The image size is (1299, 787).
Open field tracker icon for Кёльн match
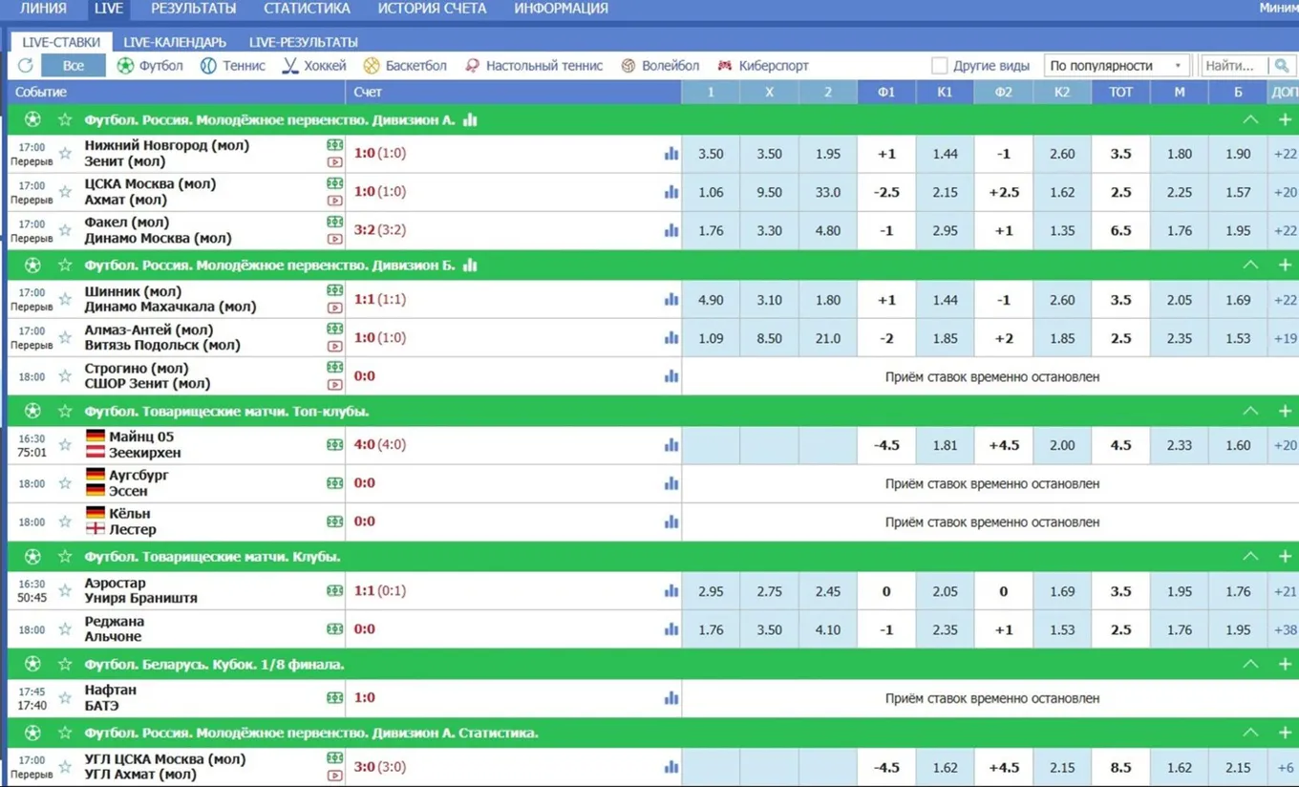pyautogui.click(x=334, y=521)
